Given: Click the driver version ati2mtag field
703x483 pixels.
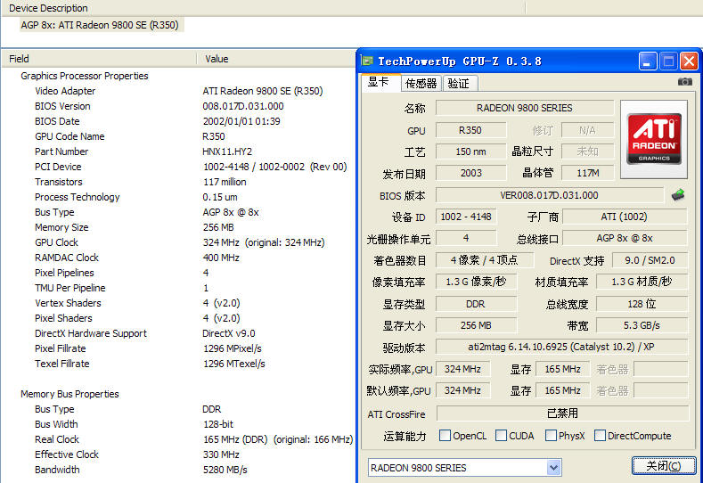Looking at the screenshot, I should (x=561, y=347).
